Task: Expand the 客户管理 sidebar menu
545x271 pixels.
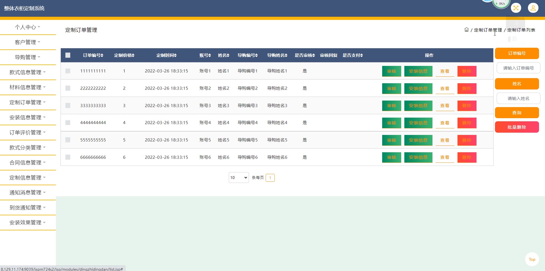Action: (28, 42)
